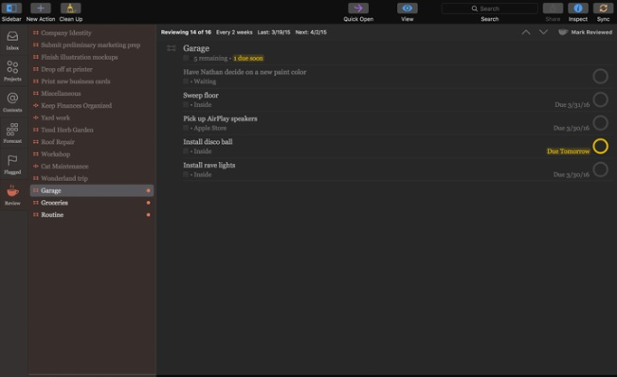Click note icon under Sweep floor
Viewport: 617px width, 377px height.
(186, 104)
